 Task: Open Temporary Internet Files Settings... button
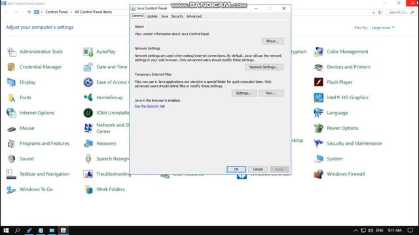point(244,93)
